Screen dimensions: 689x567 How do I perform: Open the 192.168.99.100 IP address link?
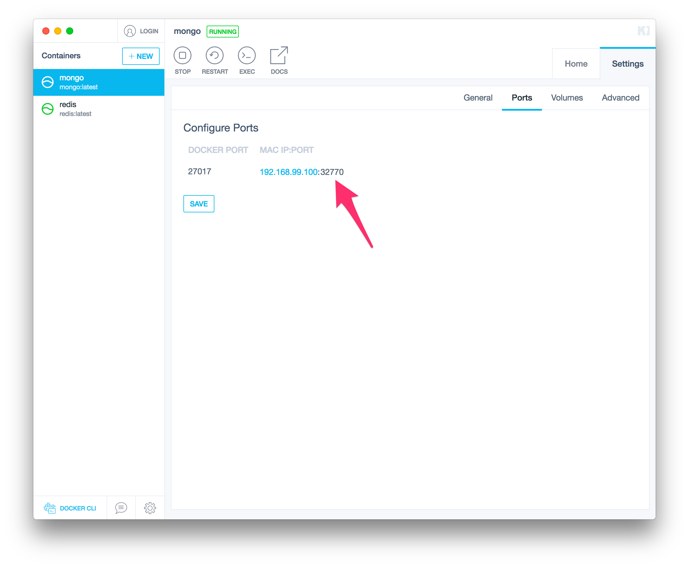point(286,171)
